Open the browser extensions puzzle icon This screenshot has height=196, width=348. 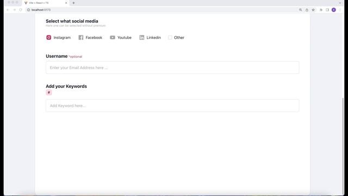[321, 10]
